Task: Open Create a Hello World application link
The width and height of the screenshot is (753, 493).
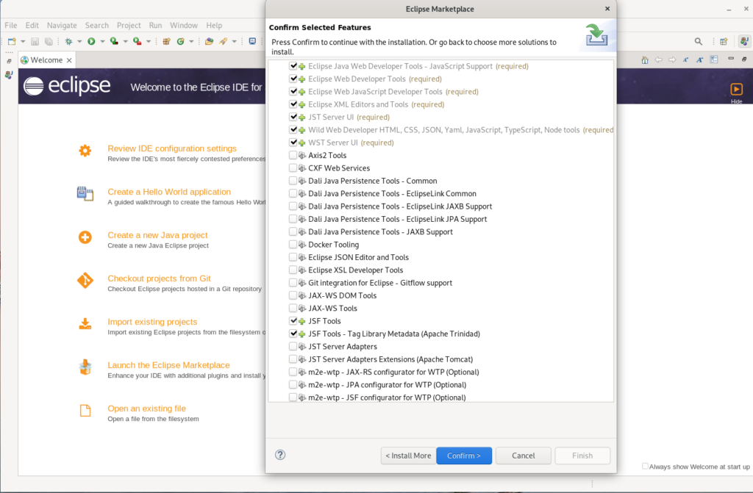Action: pos(169,192)
